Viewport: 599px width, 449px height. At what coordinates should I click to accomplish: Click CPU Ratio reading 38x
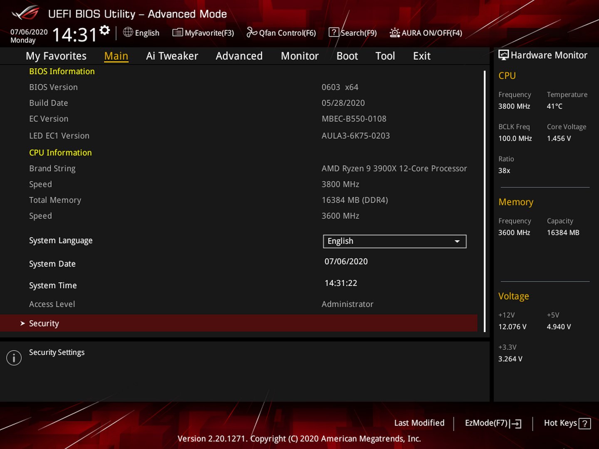(504, 171)
